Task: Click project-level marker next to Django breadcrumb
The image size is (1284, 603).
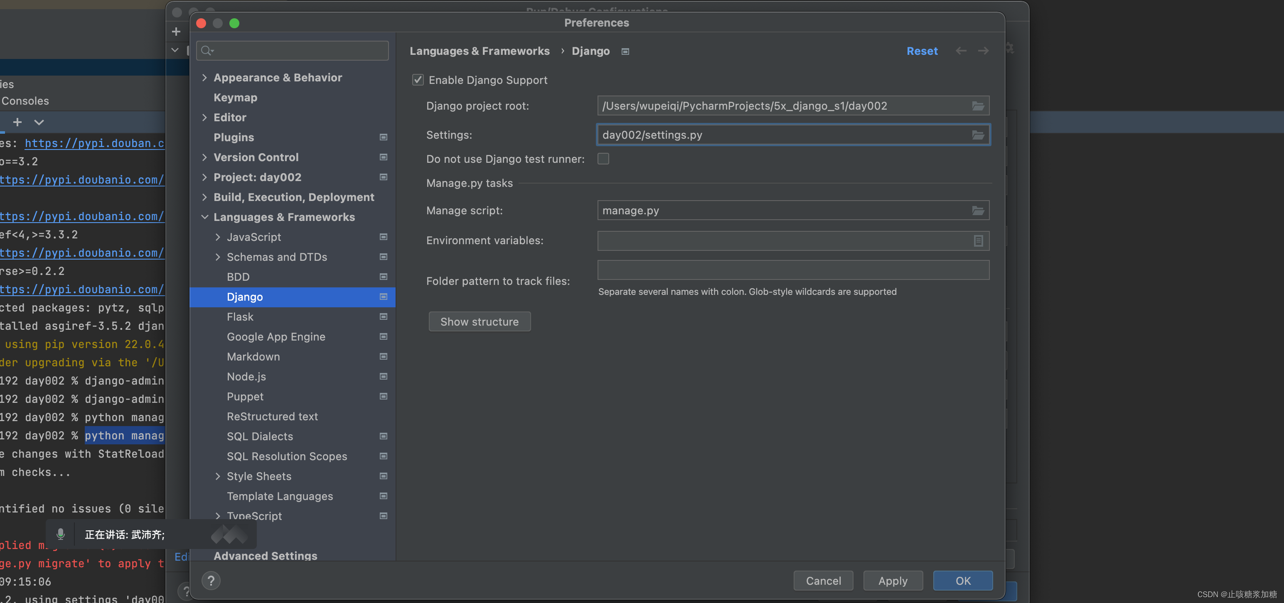Action: click(x=625, y=51)
